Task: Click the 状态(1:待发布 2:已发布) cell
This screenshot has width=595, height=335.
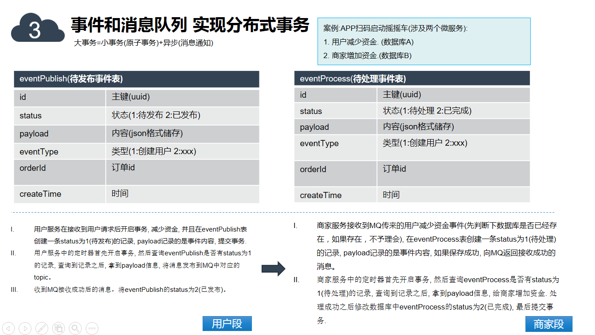Action: pyautogui.click(x=183, y=116)
